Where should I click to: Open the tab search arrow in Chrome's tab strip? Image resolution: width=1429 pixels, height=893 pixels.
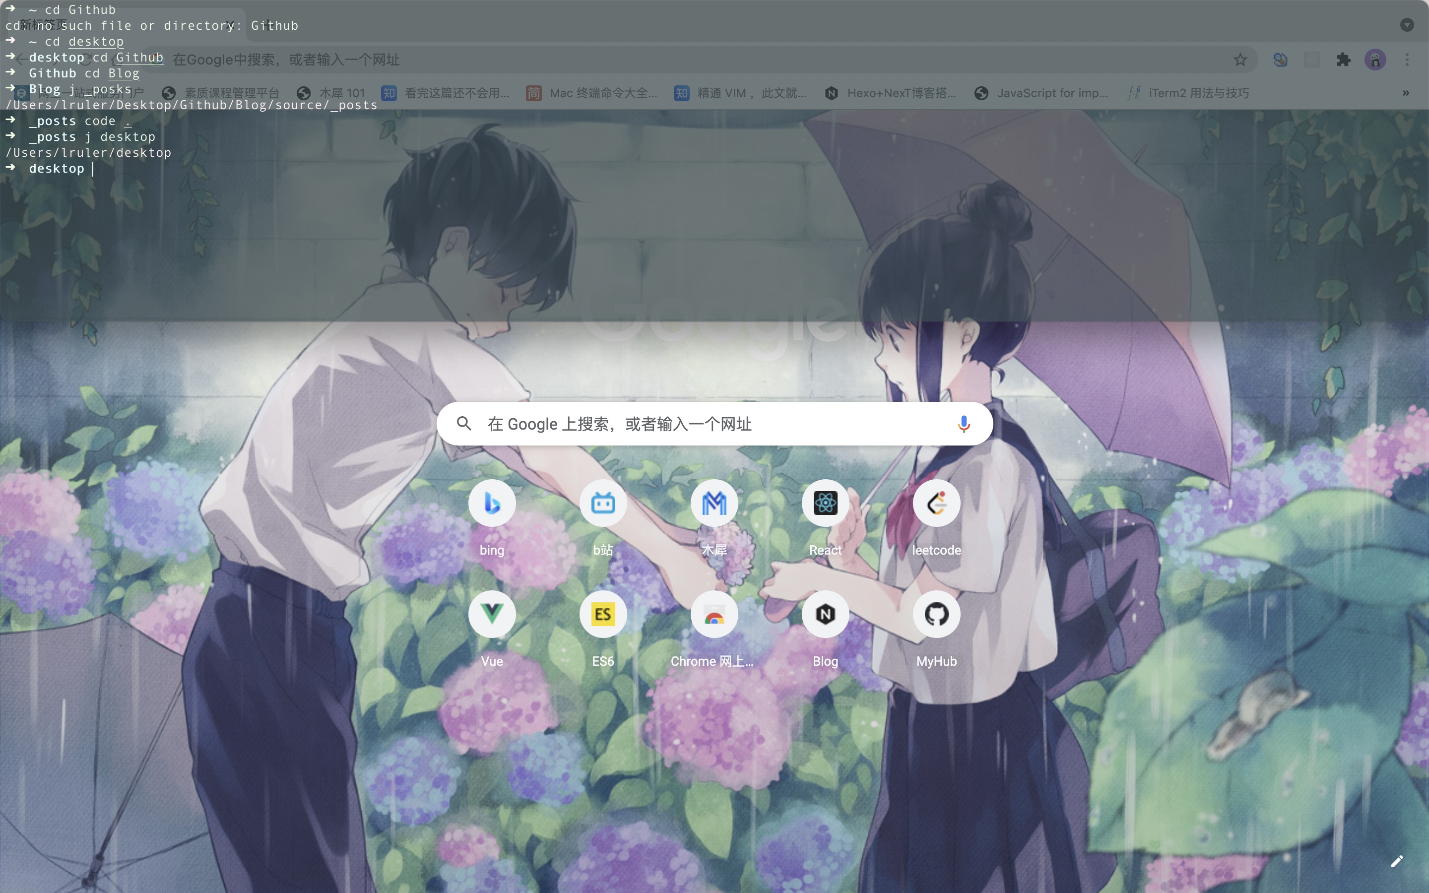(x=1407, y=25)
